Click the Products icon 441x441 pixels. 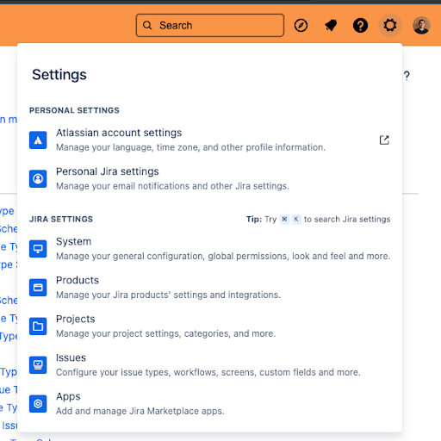coord(38,288)
